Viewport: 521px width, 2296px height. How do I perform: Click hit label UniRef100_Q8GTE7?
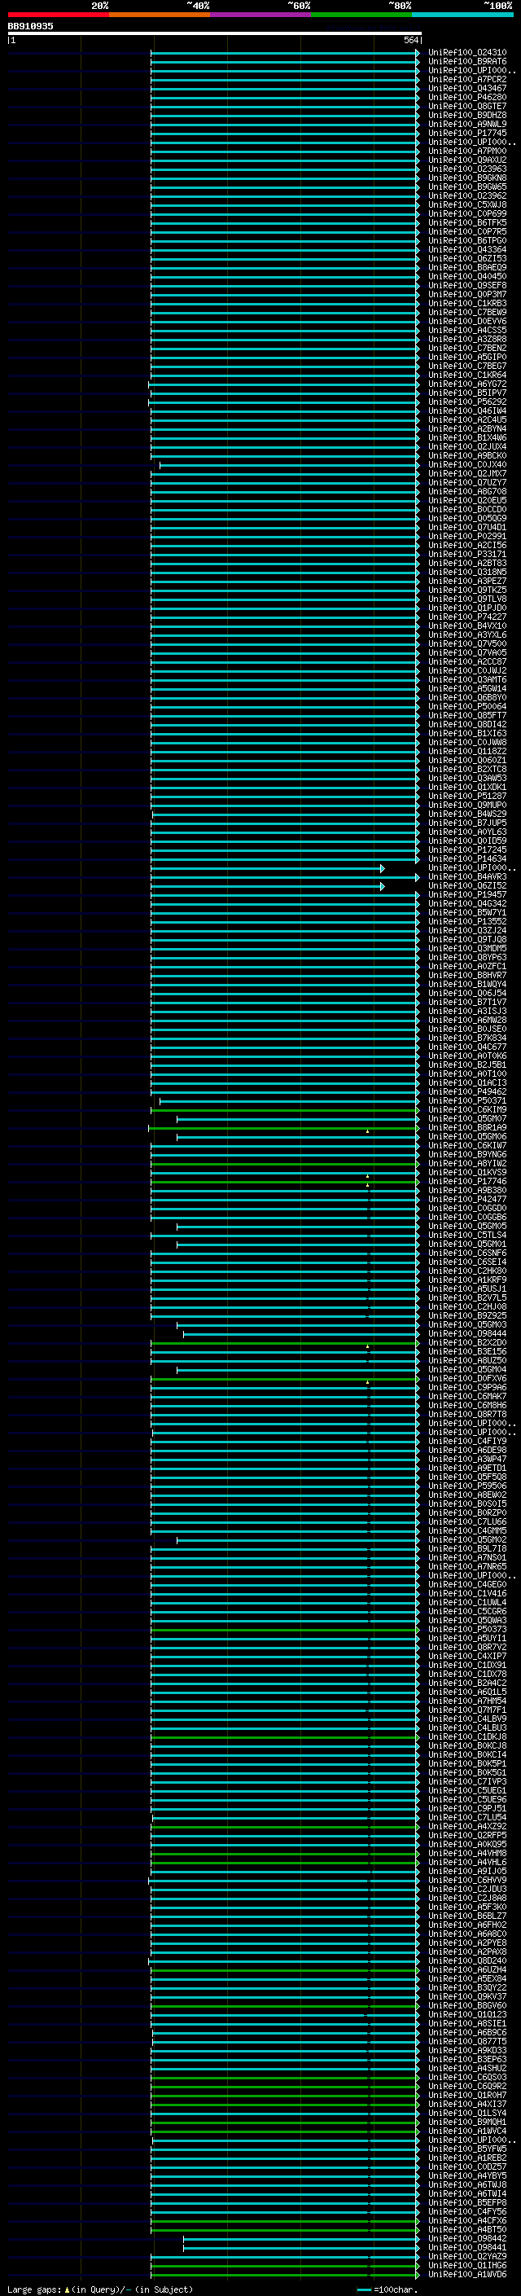466,106
